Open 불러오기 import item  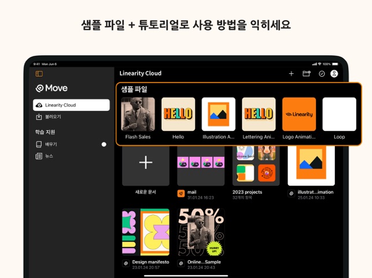click(x=71, y=117)
